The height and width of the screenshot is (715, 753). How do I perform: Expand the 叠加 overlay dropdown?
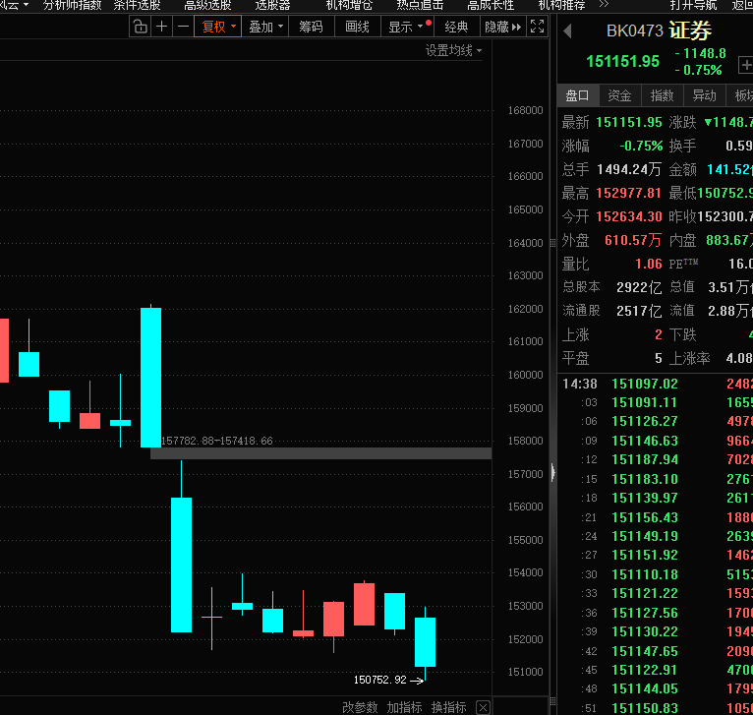coord(265,27)
